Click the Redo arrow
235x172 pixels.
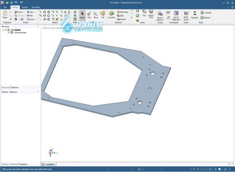point(22,3)
